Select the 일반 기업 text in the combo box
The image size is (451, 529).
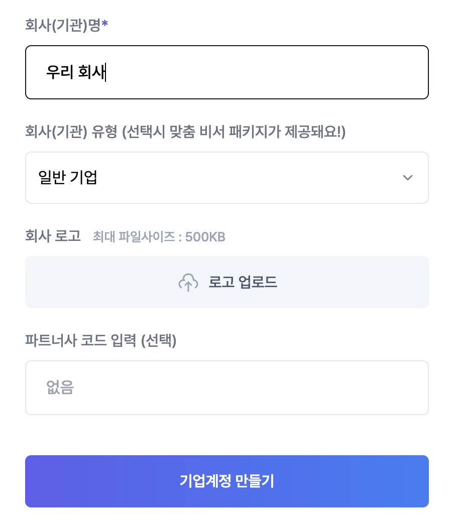click(68, 178)
